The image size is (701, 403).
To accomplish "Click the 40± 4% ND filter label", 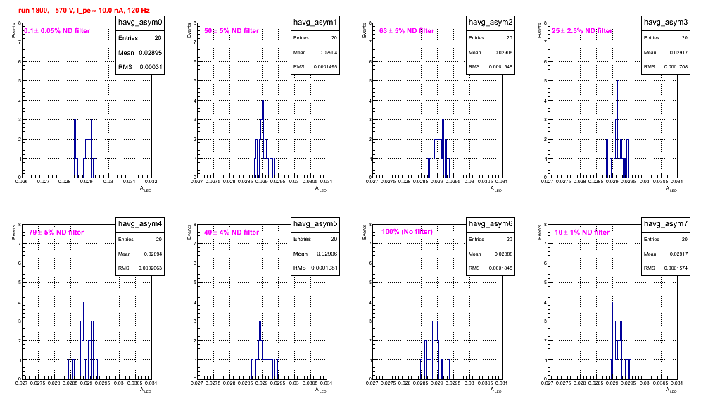I will [232, 232].
